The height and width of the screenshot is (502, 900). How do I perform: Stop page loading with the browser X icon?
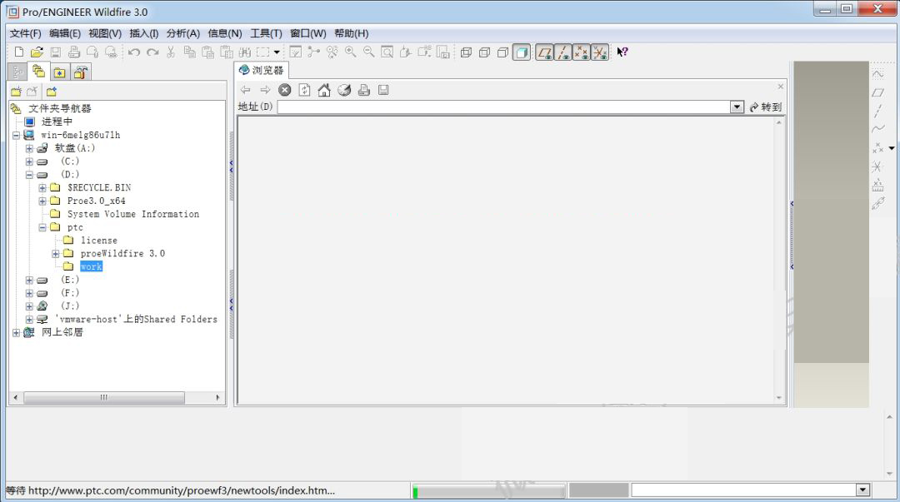(x=285, y=90)
